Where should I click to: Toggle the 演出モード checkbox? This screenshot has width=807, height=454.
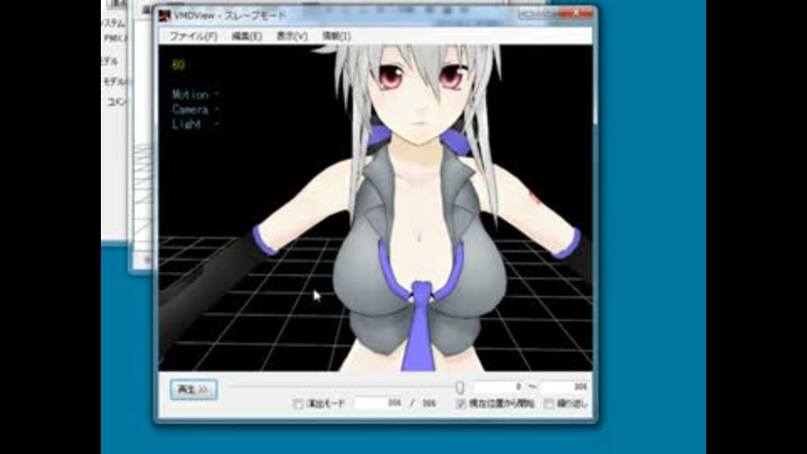tap(298, 404)
